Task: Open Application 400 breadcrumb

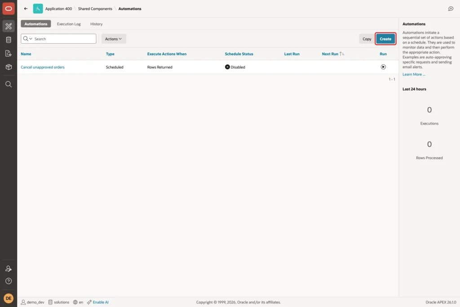Action: click(x=58, y=9)
